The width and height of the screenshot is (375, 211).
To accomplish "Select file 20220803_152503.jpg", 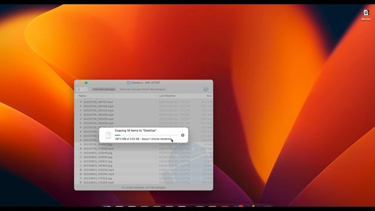I will coord(98,165).
